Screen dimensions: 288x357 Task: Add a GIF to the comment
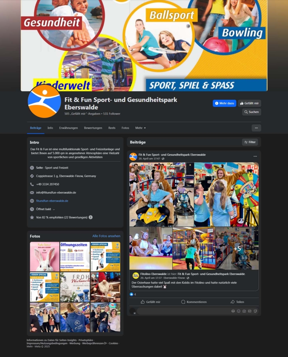pos(250,311)
